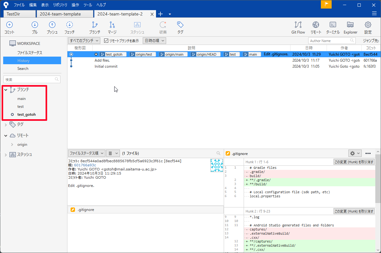
Task: Open the tab list dropdown arrow
Action: click(170, 14)
